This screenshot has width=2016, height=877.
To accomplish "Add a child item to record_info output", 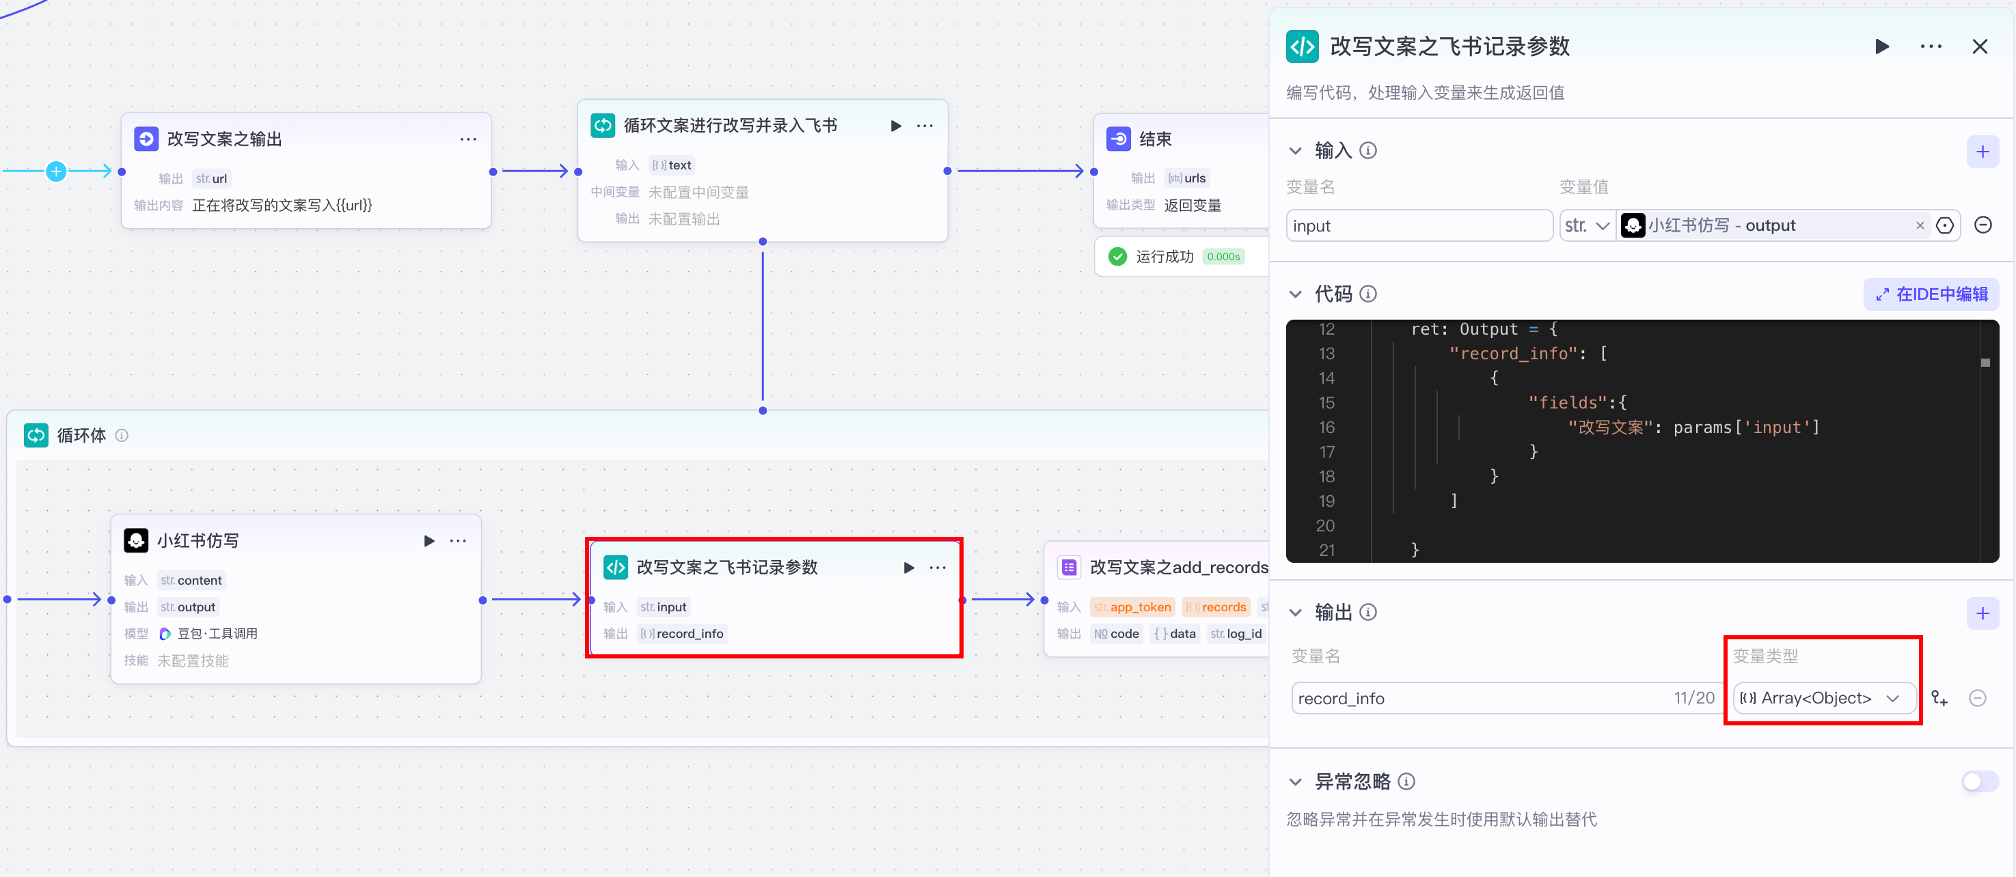I will point(1939,698).
